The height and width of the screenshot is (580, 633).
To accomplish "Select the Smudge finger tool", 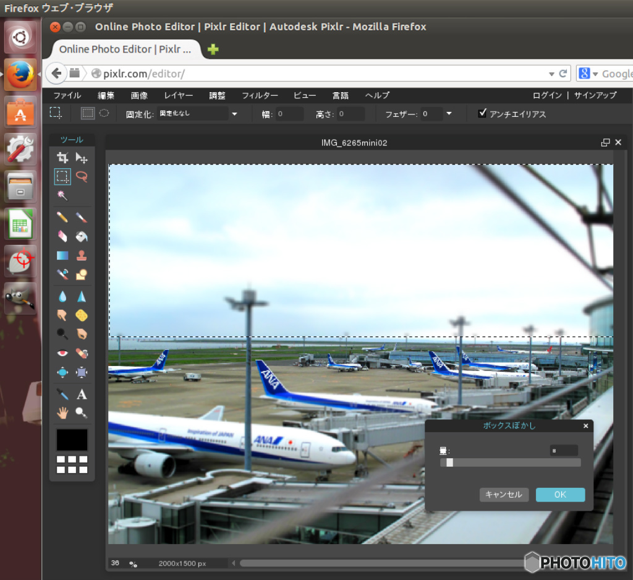I will [62, 315].
